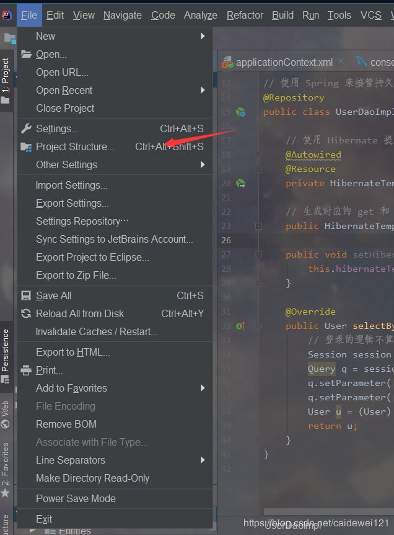The width and height of the screenshot is (394, 535).
Task: Expand the Open Recent submenu arrow
Action: coord(203,90)
